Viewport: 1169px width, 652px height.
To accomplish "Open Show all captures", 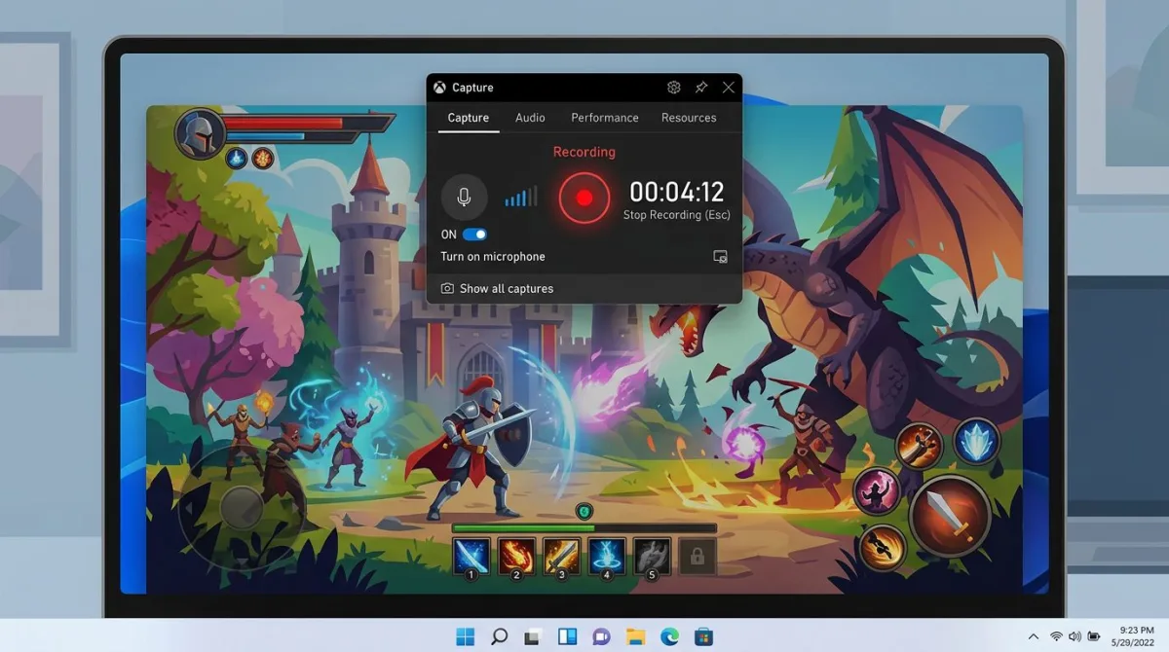I will click(507, 289).
